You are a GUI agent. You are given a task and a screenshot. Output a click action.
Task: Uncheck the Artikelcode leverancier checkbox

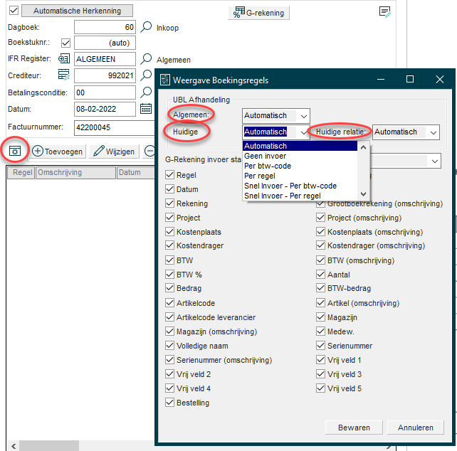pyautogui.click(x=169, y=317)
